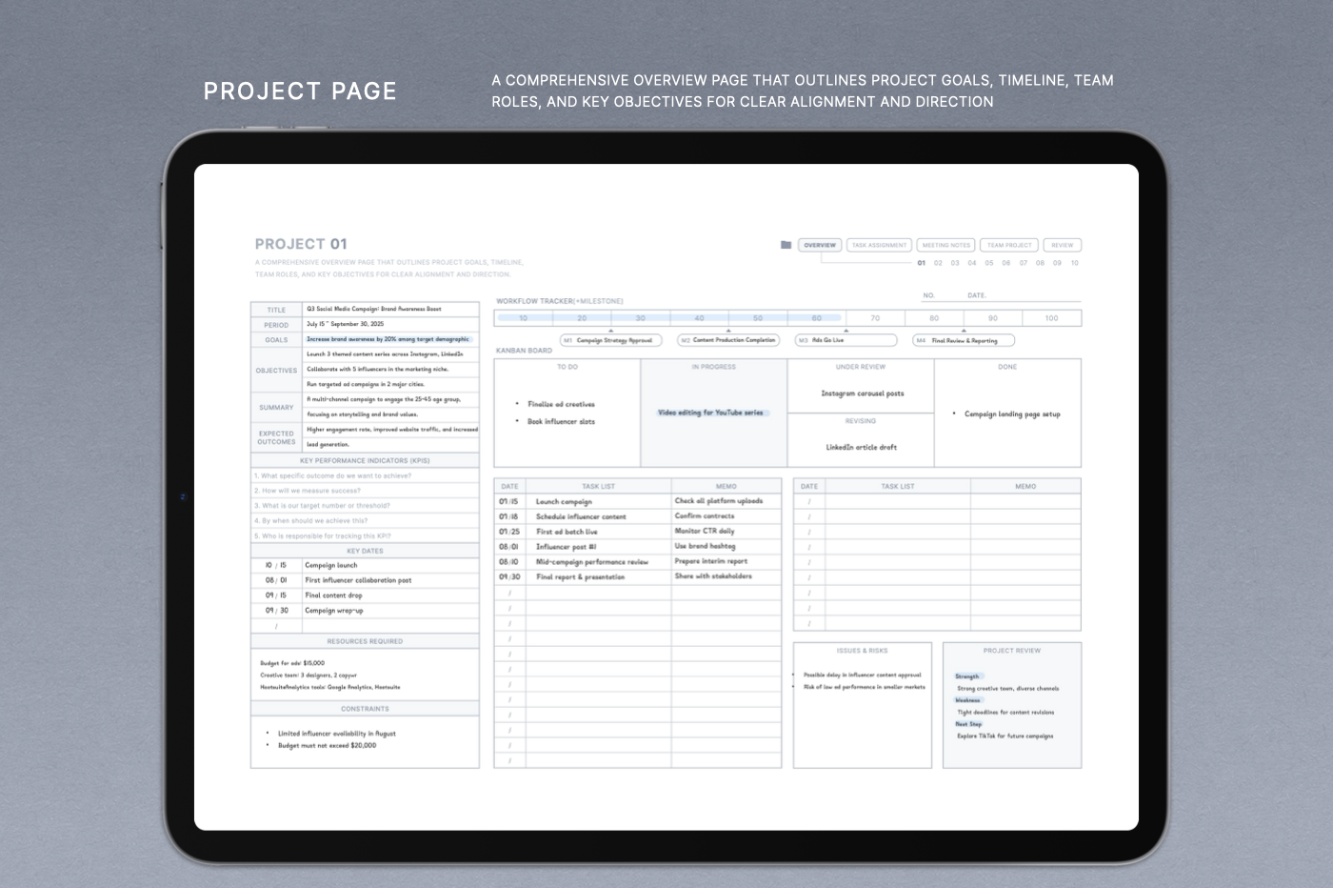Select the Review tab

point(1062,245)
